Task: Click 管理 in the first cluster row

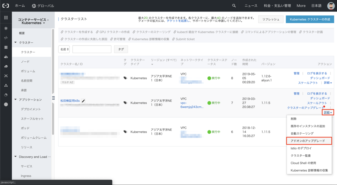Action: click(x=297, y=73)
